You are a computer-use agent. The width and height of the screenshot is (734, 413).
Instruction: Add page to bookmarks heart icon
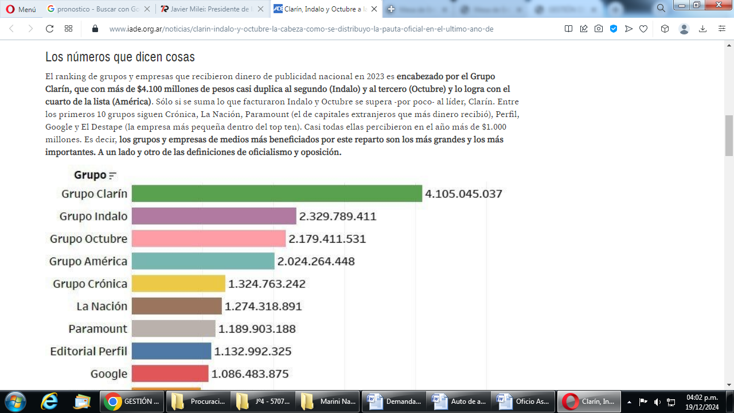coord(643,29)
